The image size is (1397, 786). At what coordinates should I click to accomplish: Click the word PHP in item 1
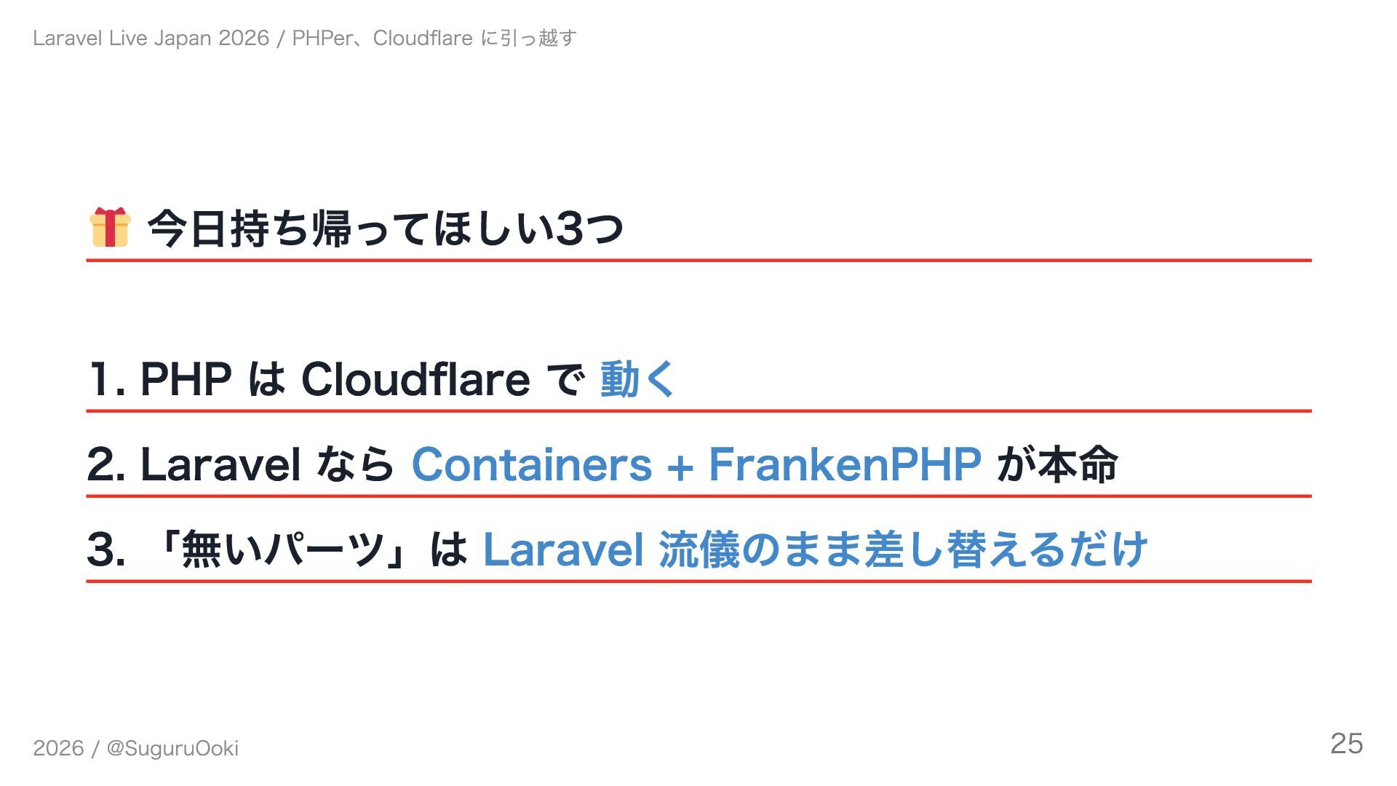click(186, 379)
